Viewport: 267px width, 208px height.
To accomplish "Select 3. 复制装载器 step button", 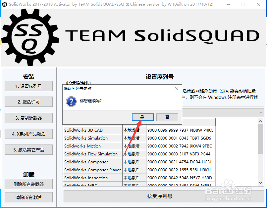I will [x=28, y=118].
